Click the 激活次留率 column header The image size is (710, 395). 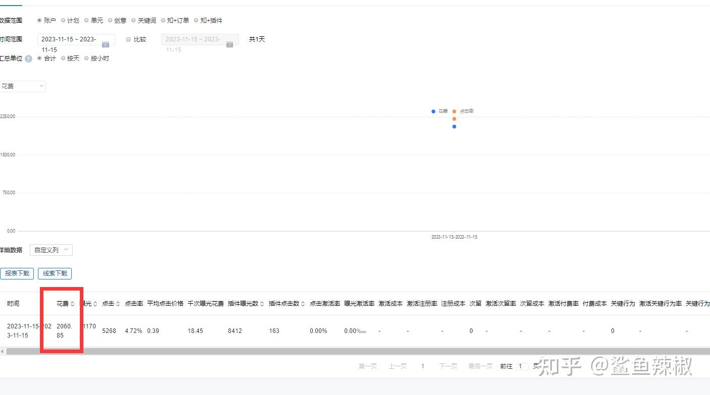tap(501, 304)
